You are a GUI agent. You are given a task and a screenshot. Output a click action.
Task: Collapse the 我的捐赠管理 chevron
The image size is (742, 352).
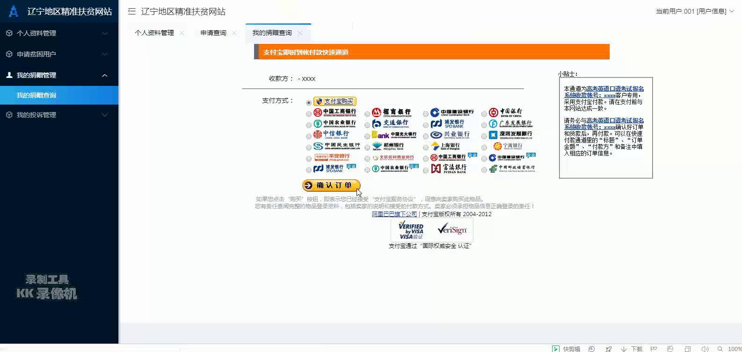tap(105, 75)
